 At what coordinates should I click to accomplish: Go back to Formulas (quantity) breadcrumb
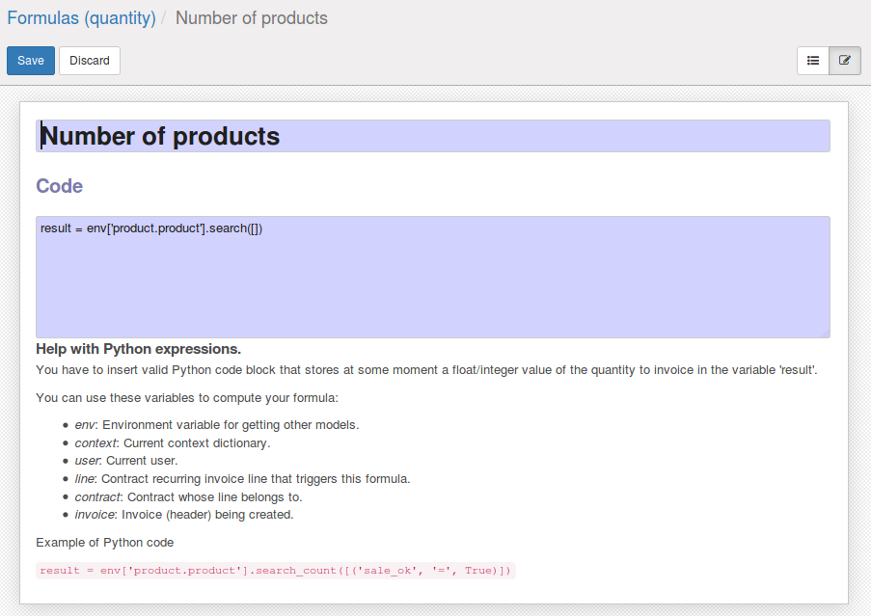[x=81, y=18]
